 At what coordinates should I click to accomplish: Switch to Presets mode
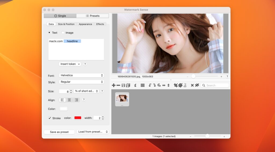click(93, 16)
